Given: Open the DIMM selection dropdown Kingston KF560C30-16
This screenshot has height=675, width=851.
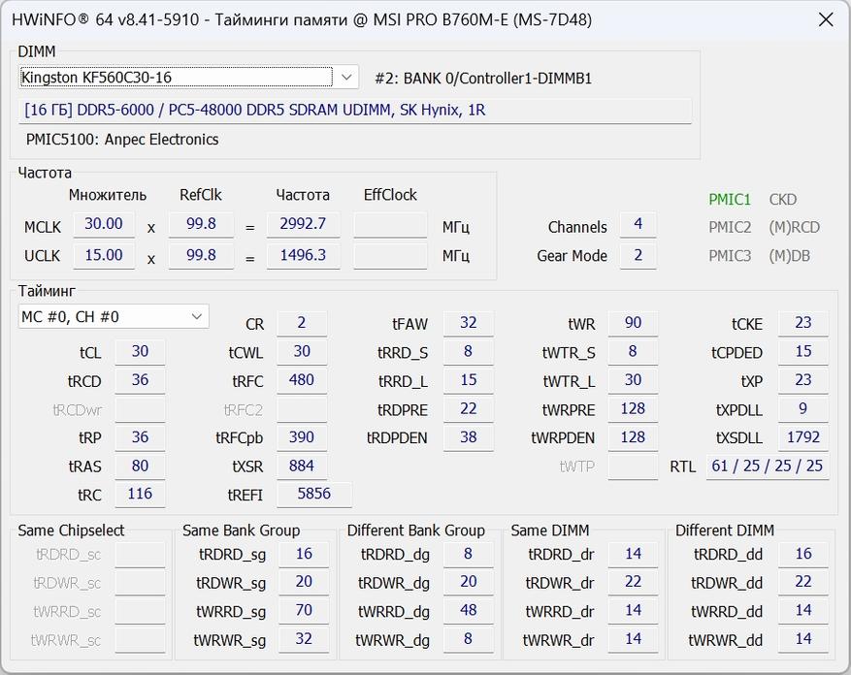Looking at the screenshot, I should [x=188, y=77].
